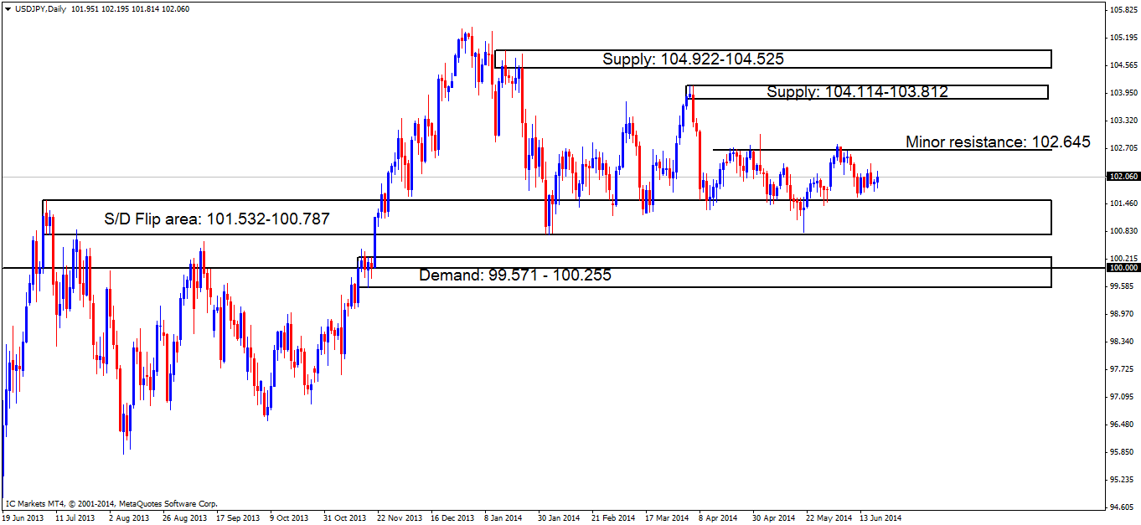This screenshot has width=1141, height=525.
Task: Click the 94.605 price axis value
Action: pyautogui.click(x=1123, y=507)
